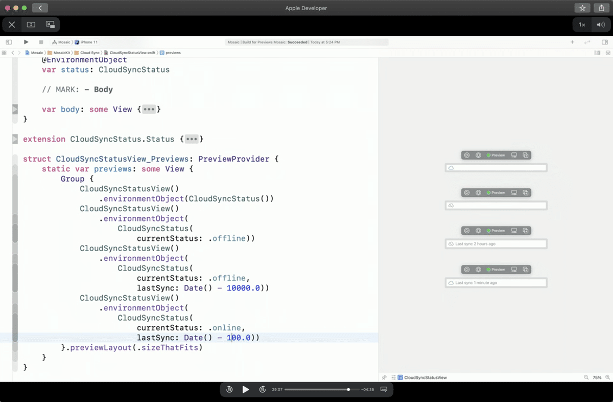This screenshot has width=613, height=402.
Task: Open 75% canvas zoom menu
Action: pyautogui.click(x=597, y=377)
